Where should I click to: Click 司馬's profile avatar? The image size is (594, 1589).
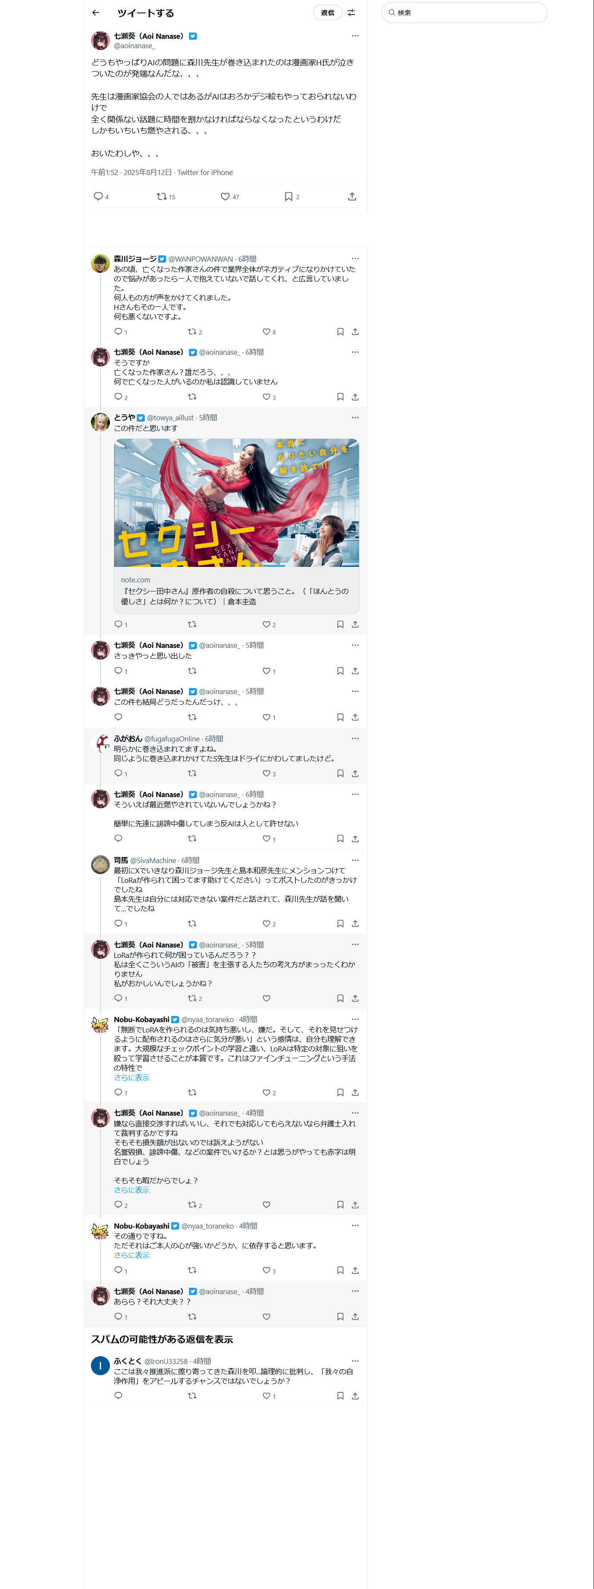[100, 864]
